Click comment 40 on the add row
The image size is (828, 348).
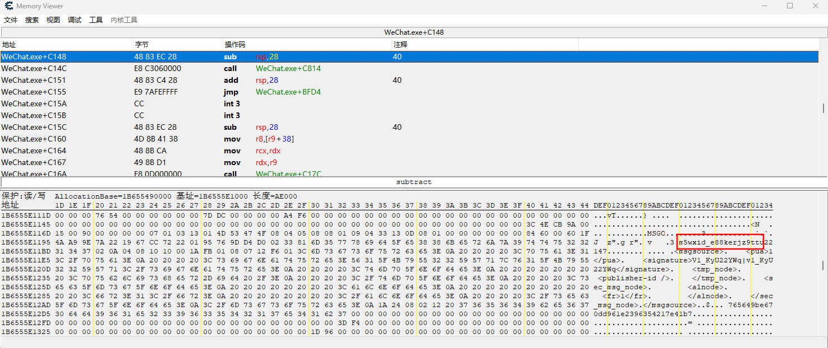point(397,80)
